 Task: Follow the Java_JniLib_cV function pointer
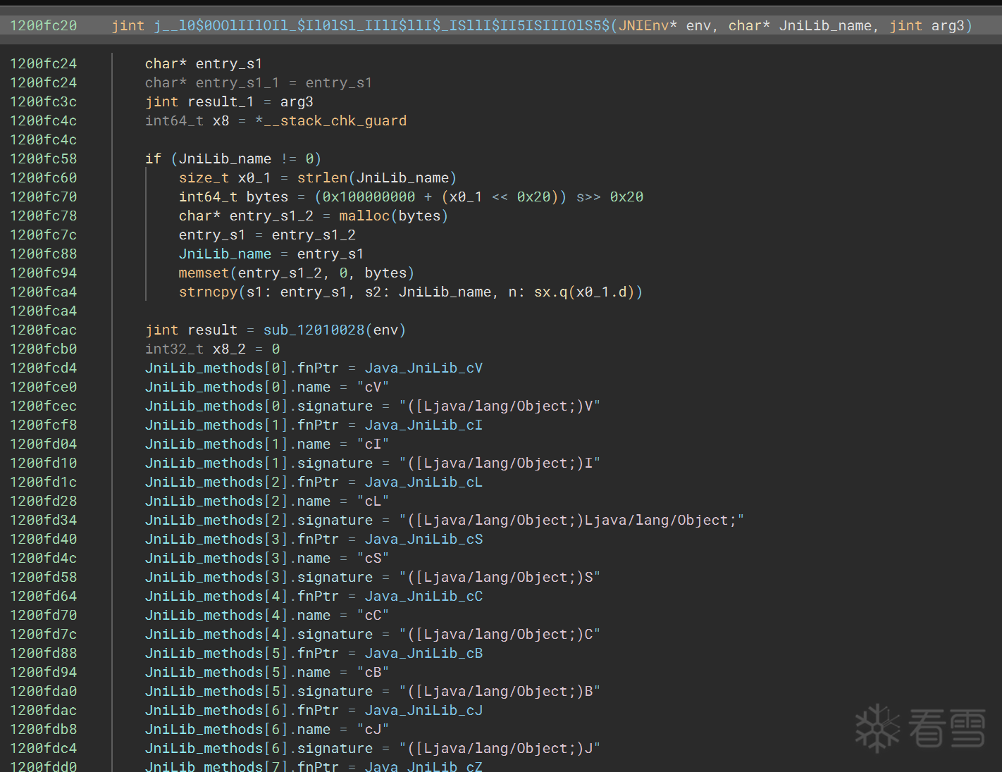tap(423, 368)
